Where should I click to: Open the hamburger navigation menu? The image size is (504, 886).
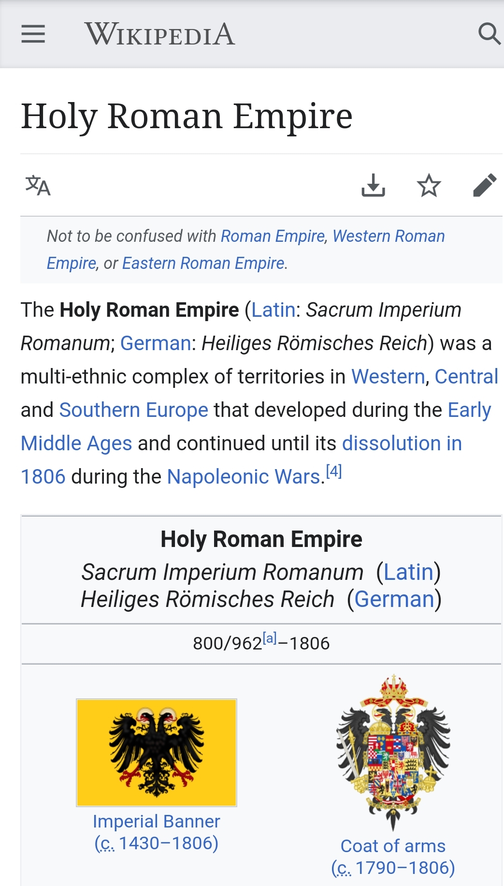[33, 34]
